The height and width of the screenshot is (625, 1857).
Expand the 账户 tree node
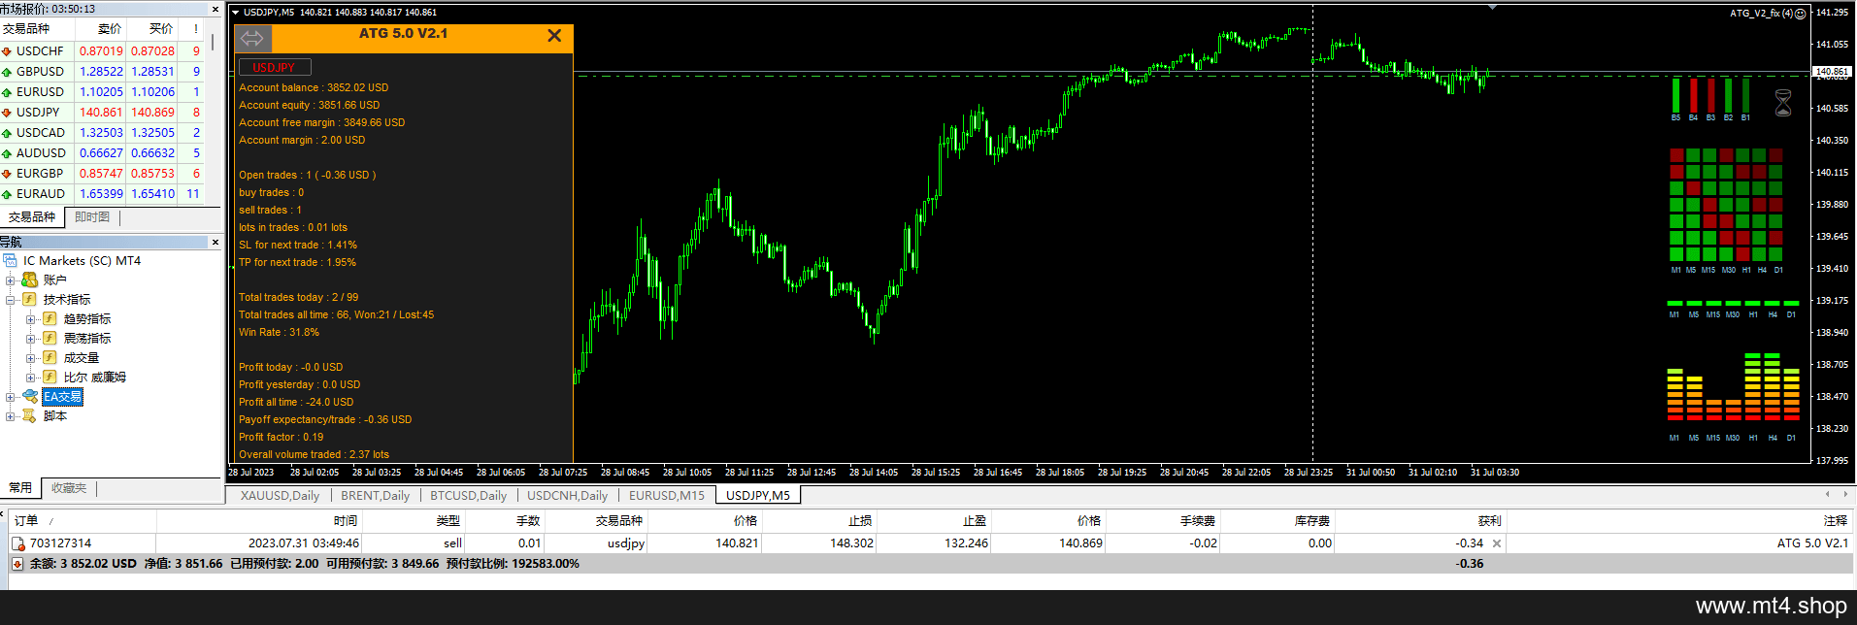(11, 280)
